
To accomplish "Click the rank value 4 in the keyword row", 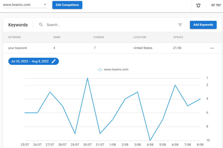I will [x=54, y=48].
